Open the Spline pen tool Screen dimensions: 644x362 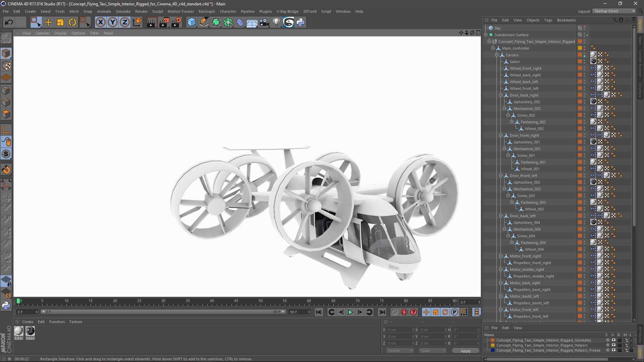204,22
